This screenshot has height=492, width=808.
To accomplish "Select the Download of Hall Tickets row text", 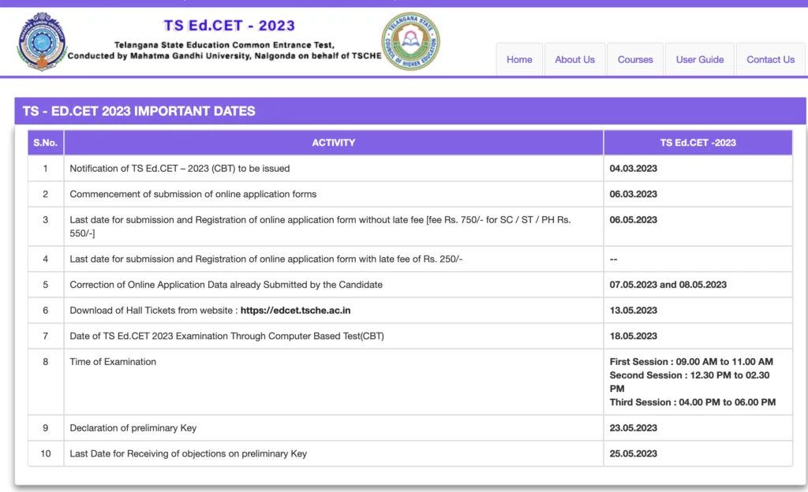I will [210, 311].
